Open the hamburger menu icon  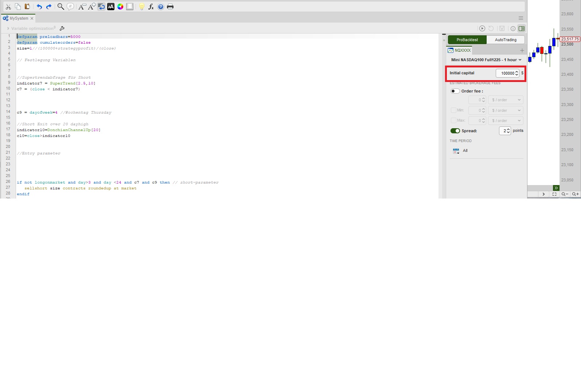tap(521, 18)
